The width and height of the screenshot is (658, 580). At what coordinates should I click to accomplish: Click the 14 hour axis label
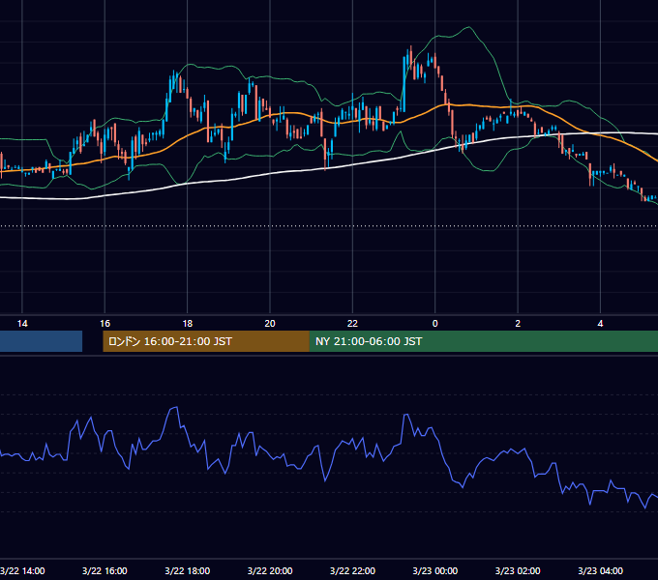[22, 324]
